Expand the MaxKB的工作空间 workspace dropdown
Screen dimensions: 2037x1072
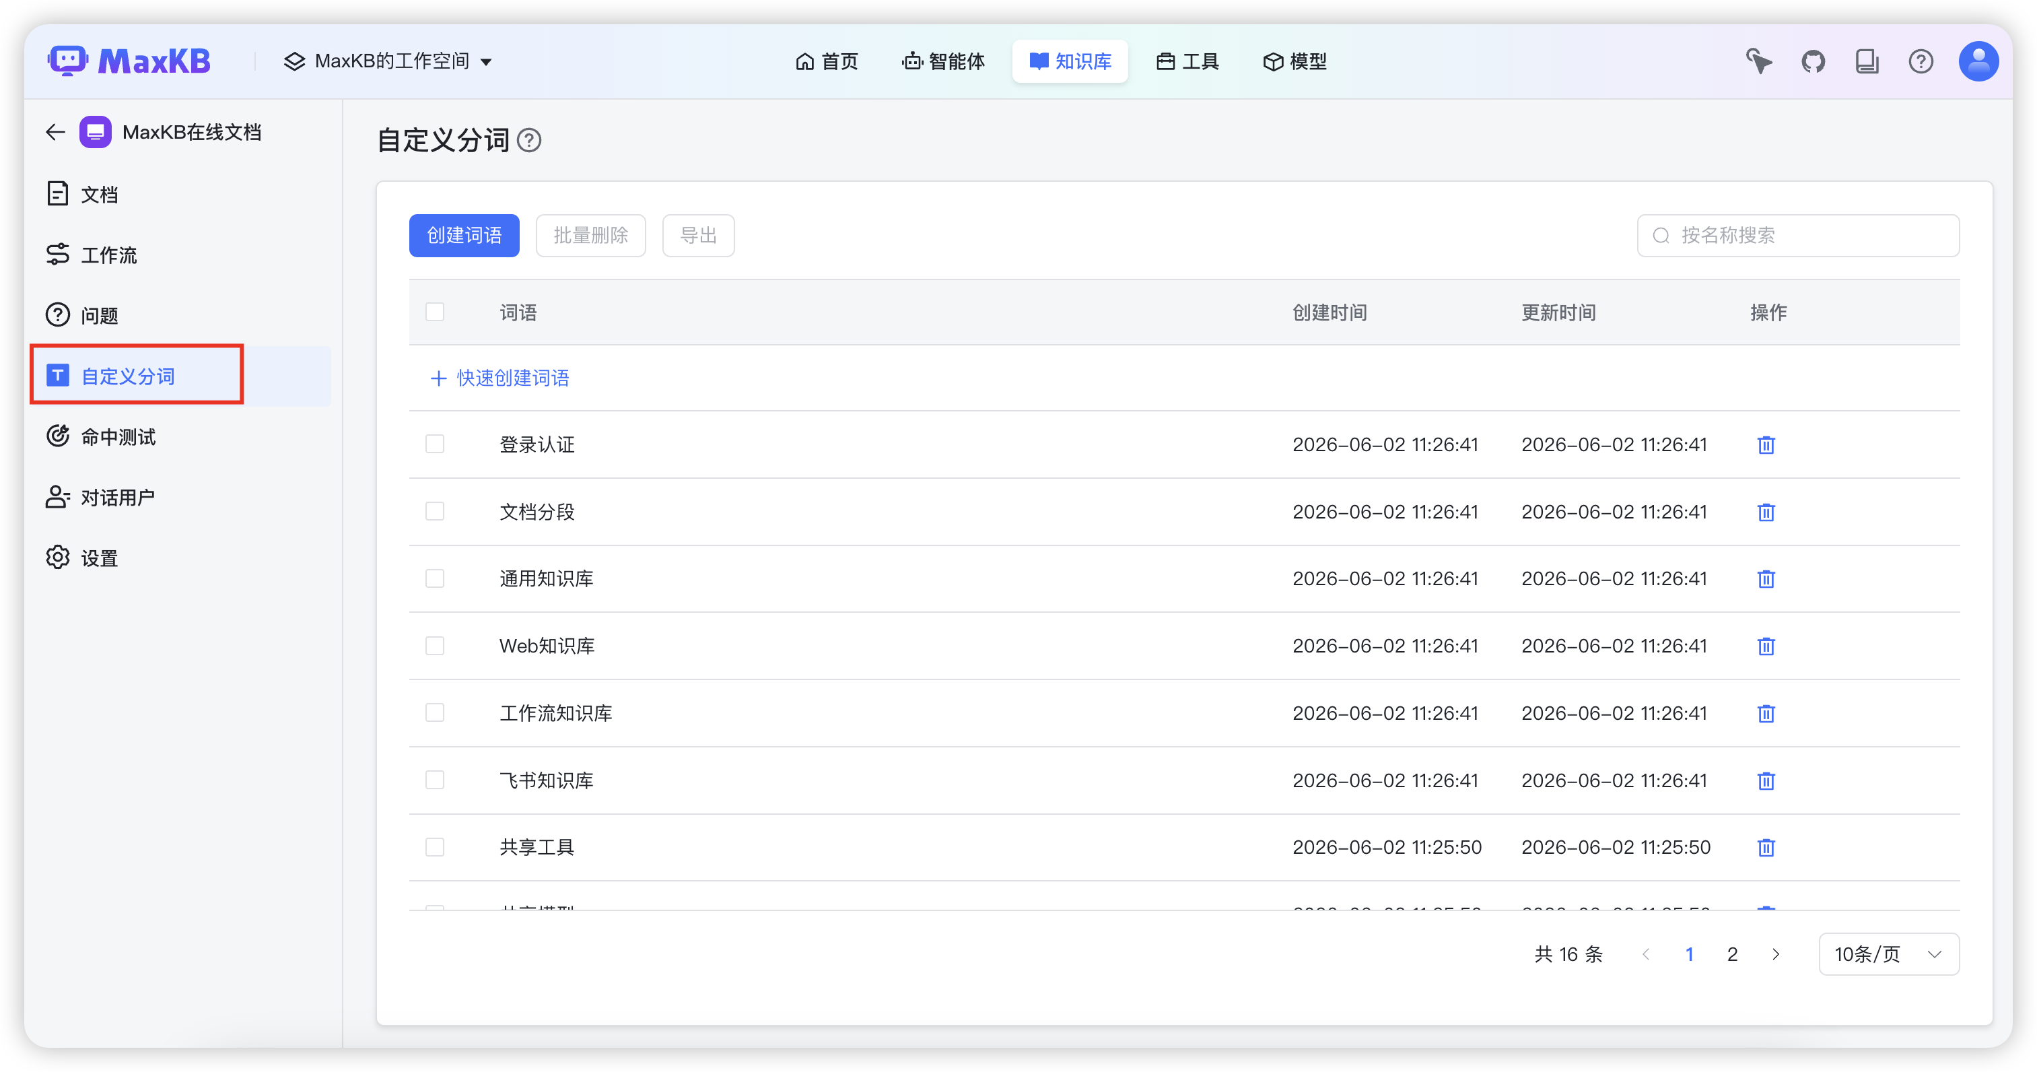tap(388, 61)
